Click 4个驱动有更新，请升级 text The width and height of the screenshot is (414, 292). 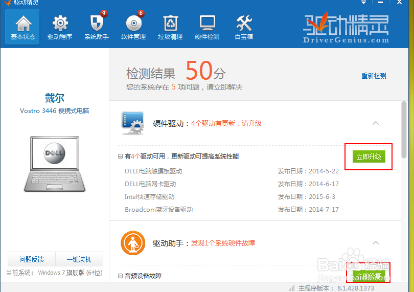(226, 123)
